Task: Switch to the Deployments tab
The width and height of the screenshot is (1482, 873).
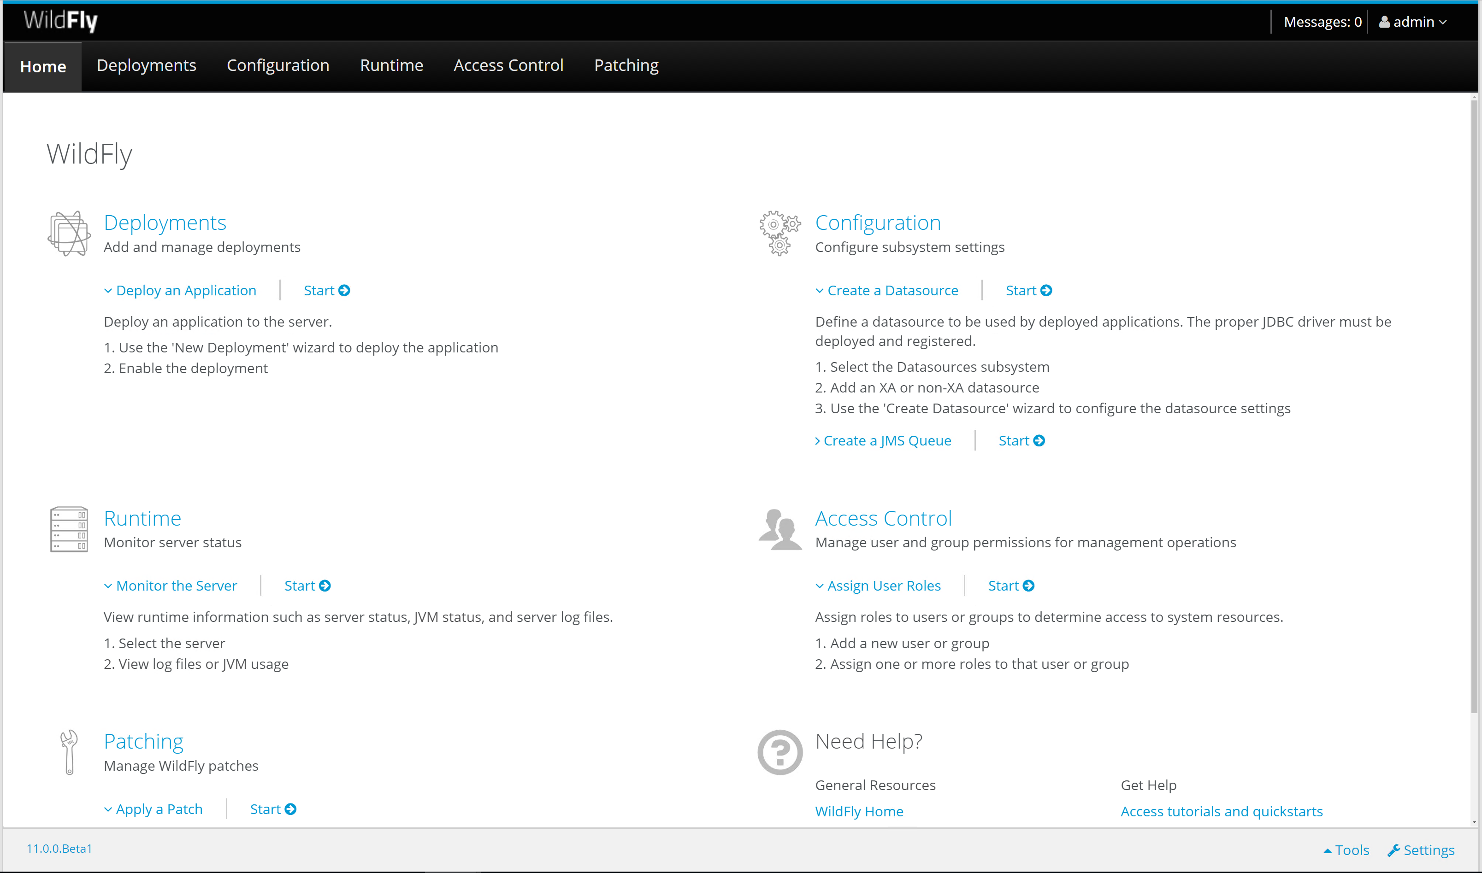Action: [x=146, y=65]
